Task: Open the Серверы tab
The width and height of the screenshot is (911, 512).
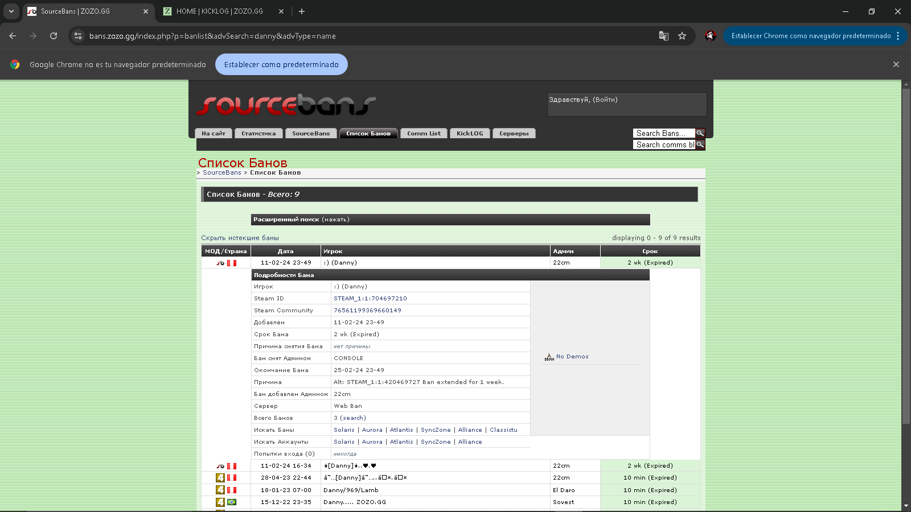Action: pos(514,134)
